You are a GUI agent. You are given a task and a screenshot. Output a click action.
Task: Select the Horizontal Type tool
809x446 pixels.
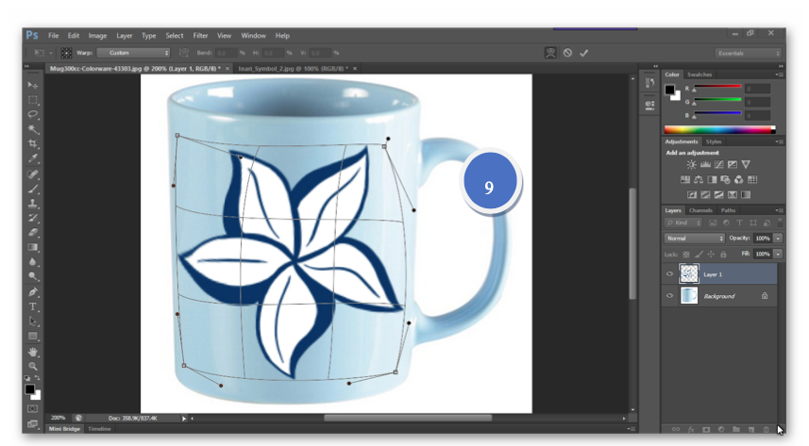(33, 306)
